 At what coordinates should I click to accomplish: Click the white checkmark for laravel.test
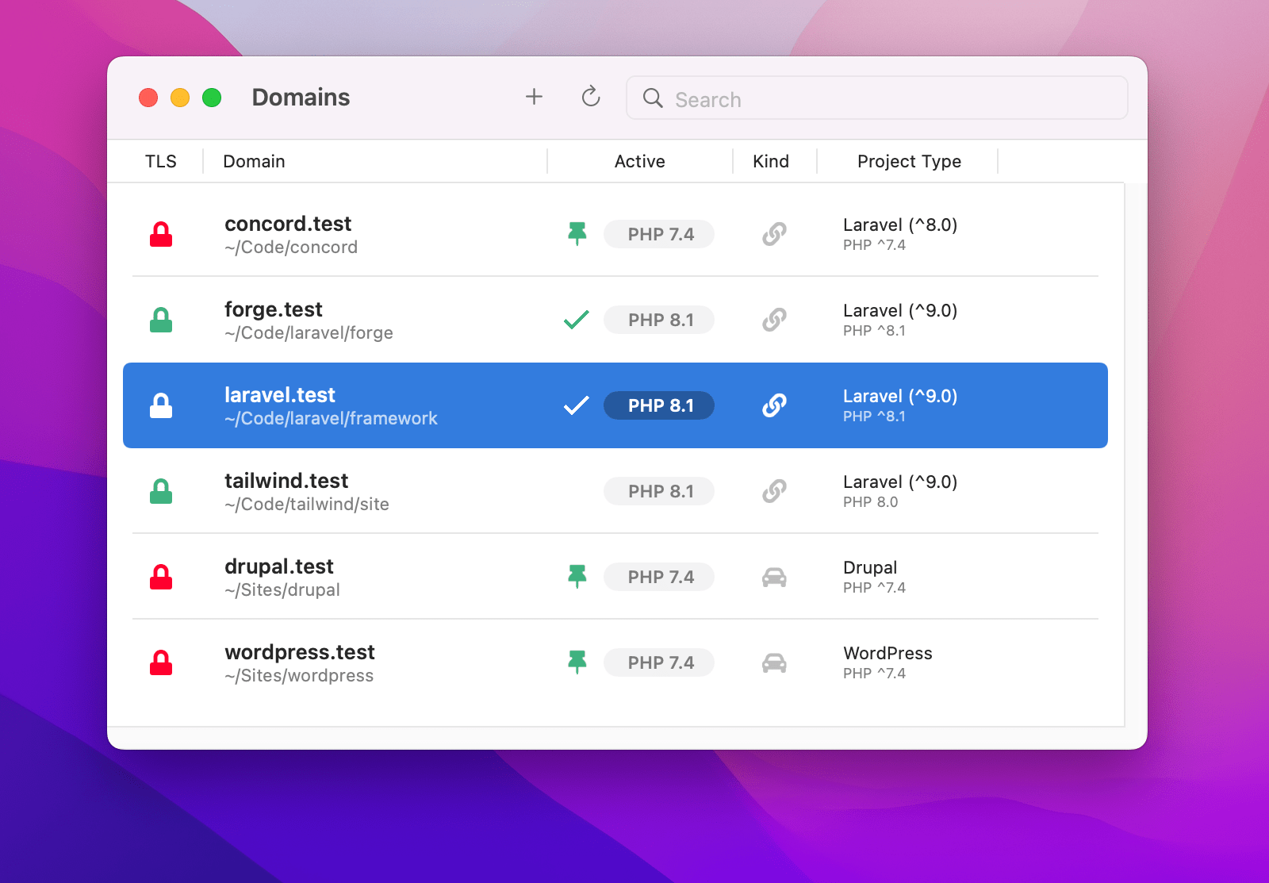577,405
